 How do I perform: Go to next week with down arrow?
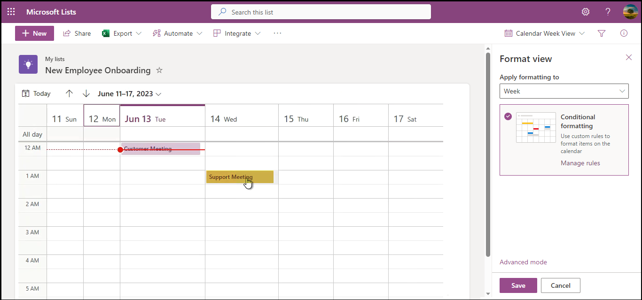pos(86,93)
